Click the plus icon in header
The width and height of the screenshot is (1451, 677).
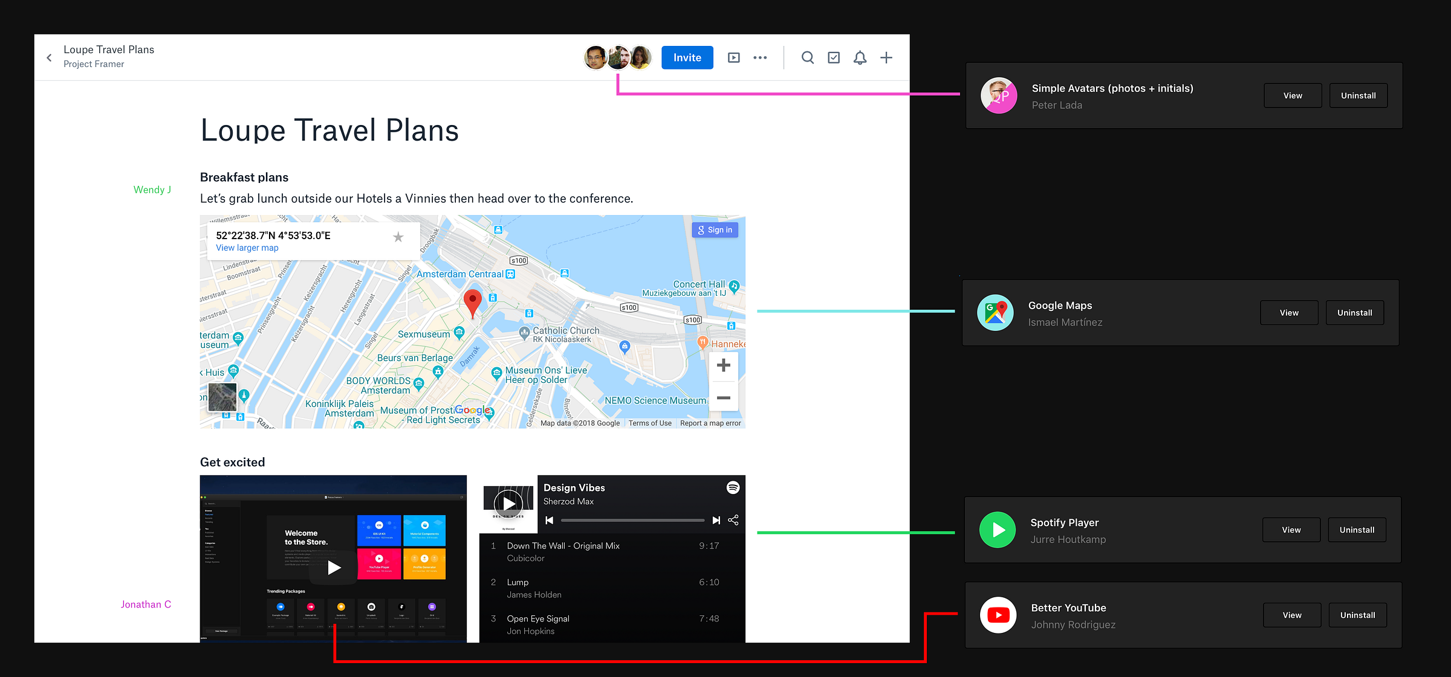pyautogui.click(x=886, y=58)
